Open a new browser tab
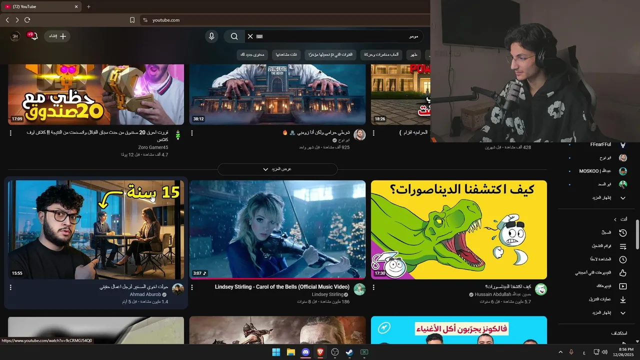This screenshot has width=640, height=360. point(88,6)
